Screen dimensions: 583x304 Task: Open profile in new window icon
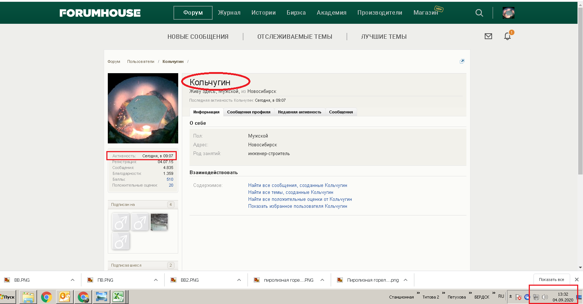tap(462, 61)
